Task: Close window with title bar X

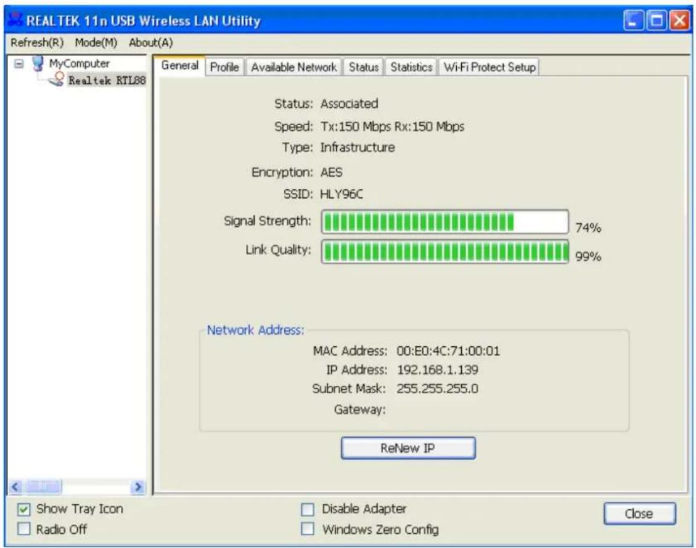Action: [x=679, y=20]
